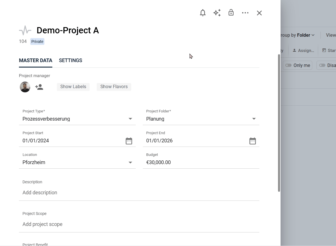Click the lock privacy icon
Screen dimensions: 336x246
(231, 13)
